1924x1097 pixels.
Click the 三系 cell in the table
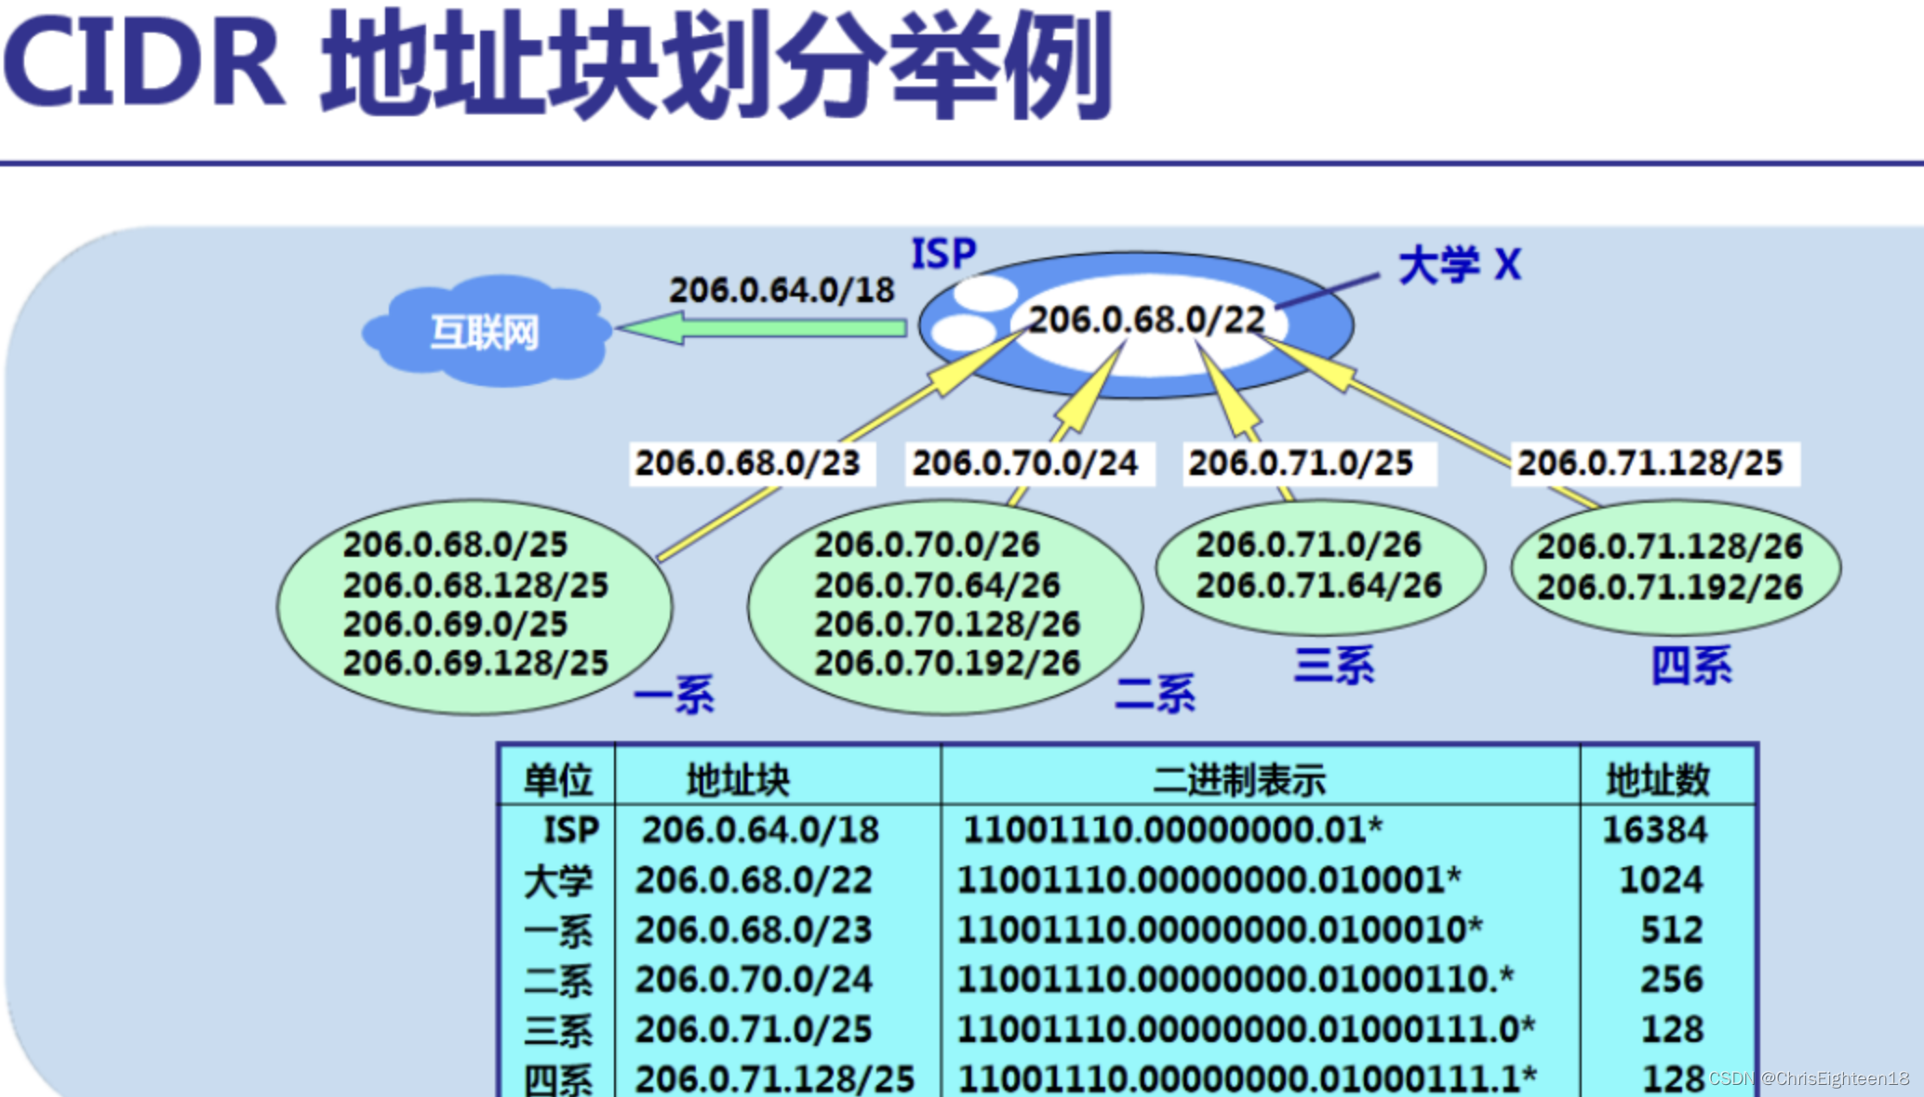(x=558, y=1030)
